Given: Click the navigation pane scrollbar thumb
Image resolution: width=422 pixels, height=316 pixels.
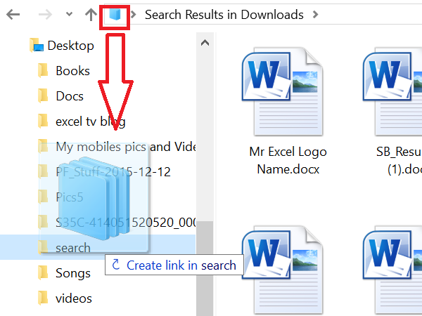Looking at the screenshot, I should (205, 268).
